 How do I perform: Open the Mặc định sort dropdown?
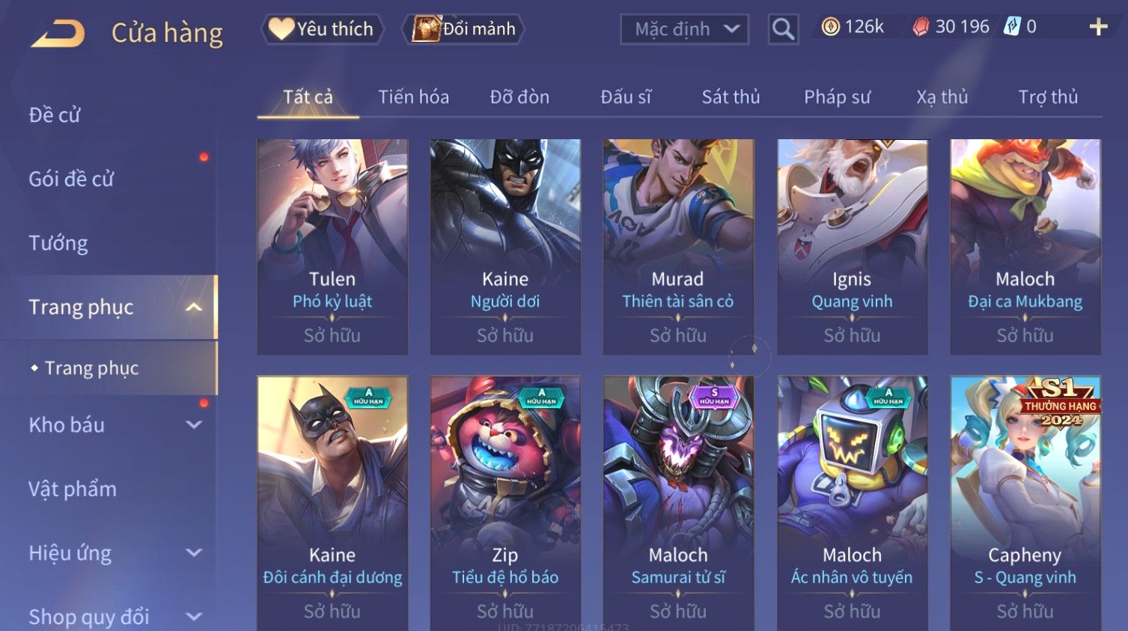tap(684, 29)
